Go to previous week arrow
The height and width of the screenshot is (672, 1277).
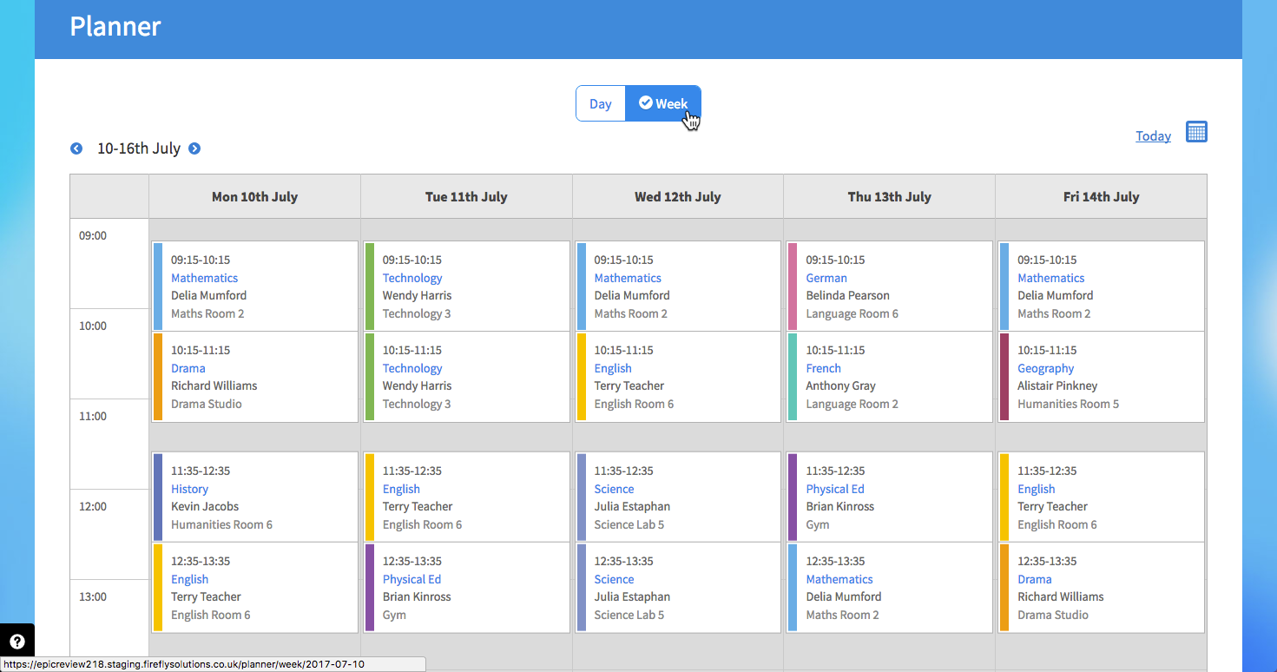coord(76,148)
